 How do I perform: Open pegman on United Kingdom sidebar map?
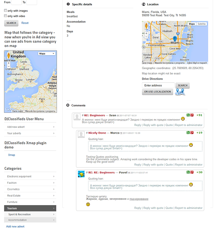(x=9, y=55)
